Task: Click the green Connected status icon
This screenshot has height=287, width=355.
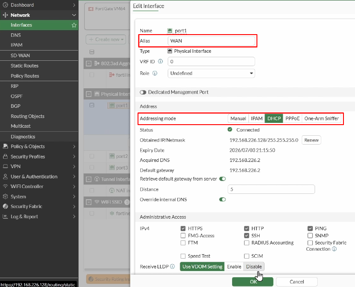Action: (x=230, y=130)
